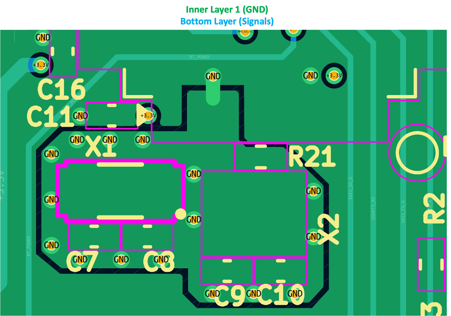Image resolution: width=451 pixels, height=316 pixels.
Task: Select the GND via on the green stub trace
Action: (x=213, y=76)
